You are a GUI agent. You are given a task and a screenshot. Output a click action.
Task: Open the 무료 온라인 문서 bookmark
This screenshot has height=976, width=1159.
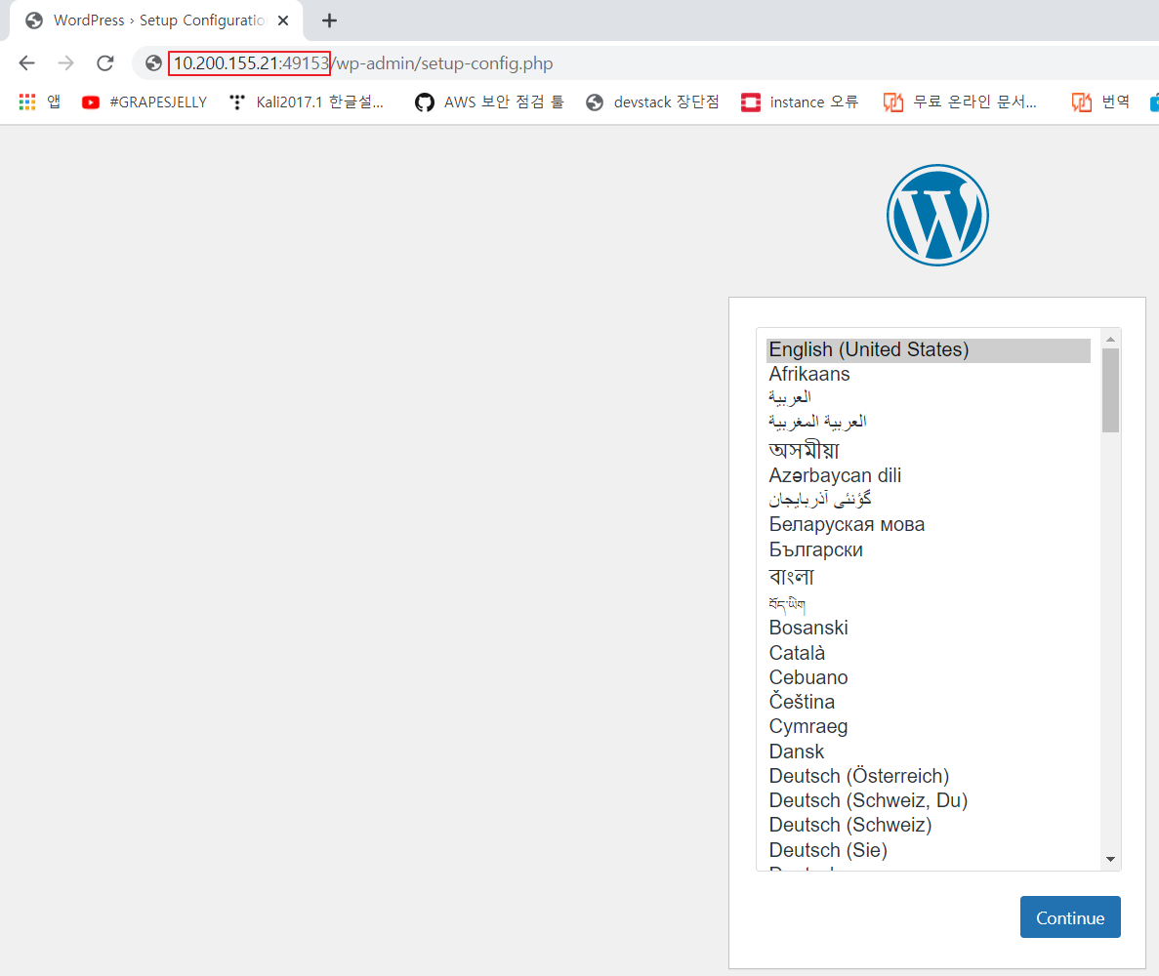[x=960, y=102]
